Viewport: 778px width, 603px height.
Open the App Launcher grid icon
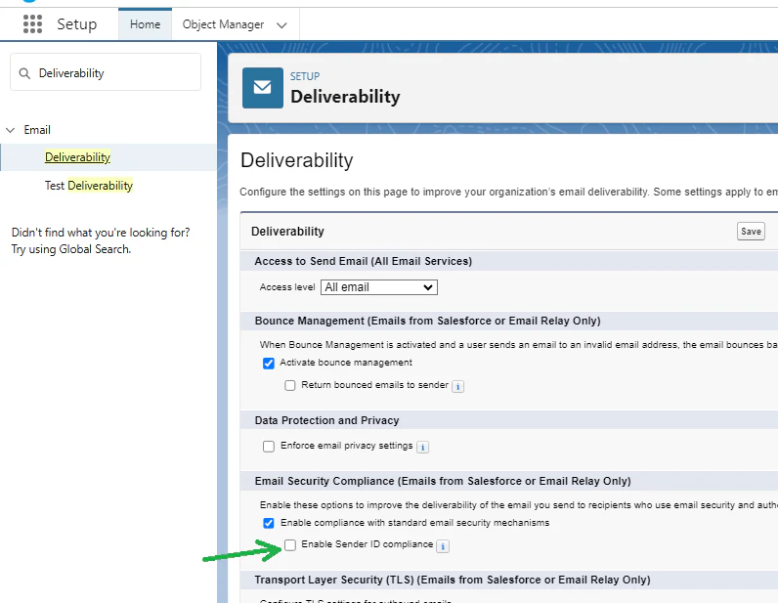point(33,23)
